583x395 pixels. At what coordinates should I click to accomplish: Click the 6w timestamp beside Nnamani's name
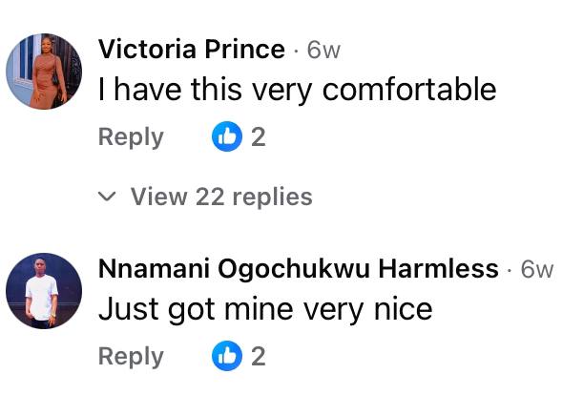pyautogui.click(x=537, y=269)
